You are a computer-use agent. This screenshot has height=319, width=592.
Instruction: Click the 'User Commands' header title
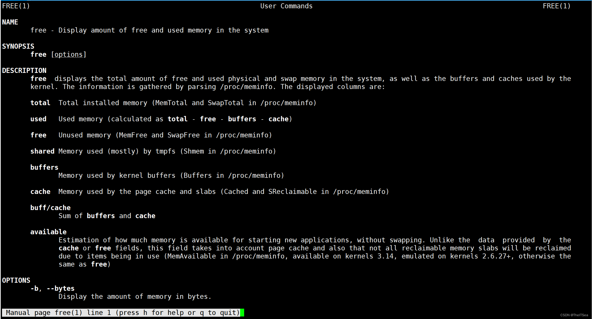(286, 6)
